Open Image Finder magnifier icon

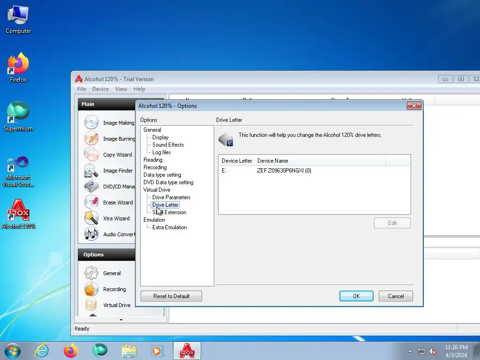point(91,171)
